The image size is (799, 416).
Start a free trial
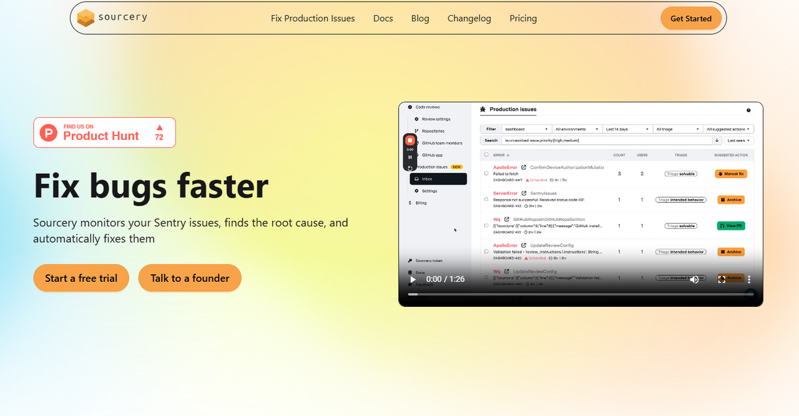click(81, 278)
